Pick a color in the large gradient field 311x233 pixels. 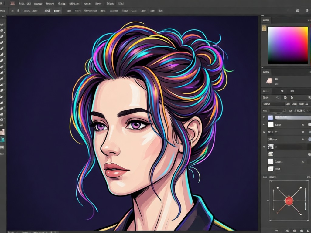(288, 46)
